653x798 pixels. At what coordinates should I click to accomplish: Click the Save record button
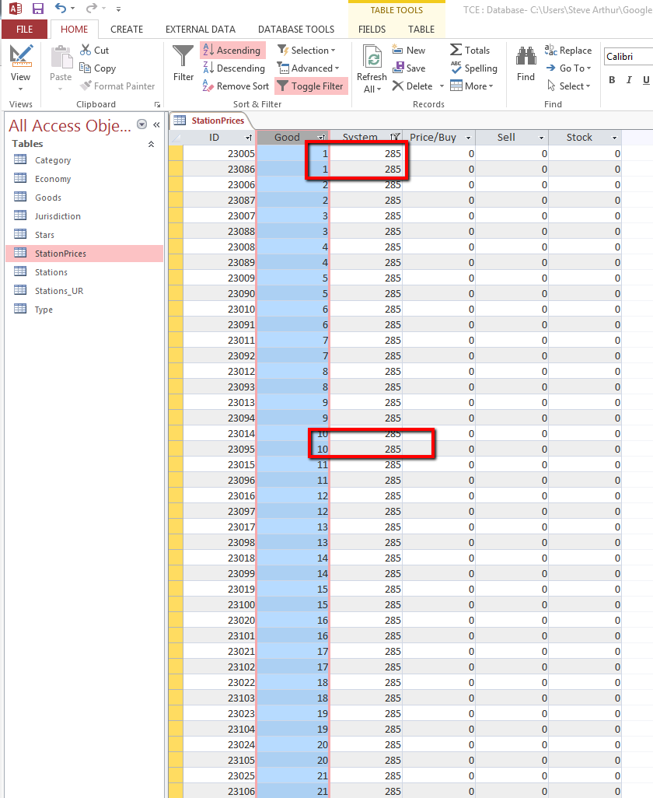(409, 68)
